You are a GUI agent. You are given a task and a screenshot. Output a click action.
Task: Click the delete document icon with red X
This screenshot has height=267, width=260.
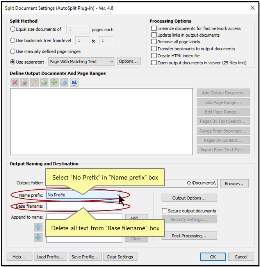click(x=24, y=83)
